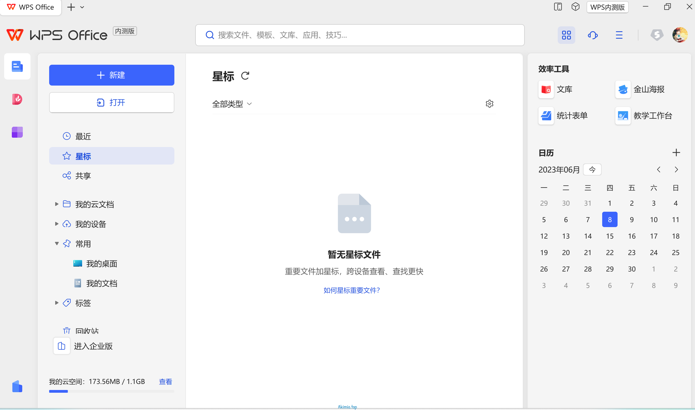Click the apps grid icon in header

pos(566,35)
